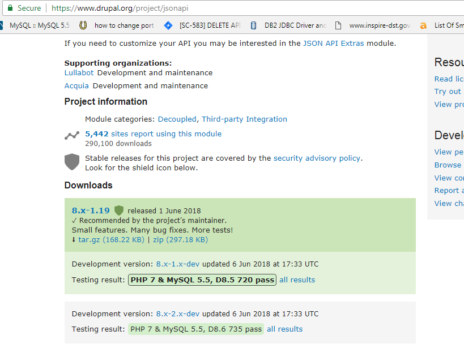Open the 'View pro' Resources sidebar link

449,104
